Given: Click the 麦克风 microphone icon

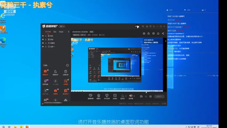Looking at the screenshot, I should coord(123,96).
